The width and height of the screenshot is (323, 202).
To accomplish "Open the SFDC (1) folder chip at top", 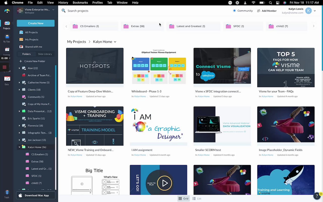I will tap(244, 26).
